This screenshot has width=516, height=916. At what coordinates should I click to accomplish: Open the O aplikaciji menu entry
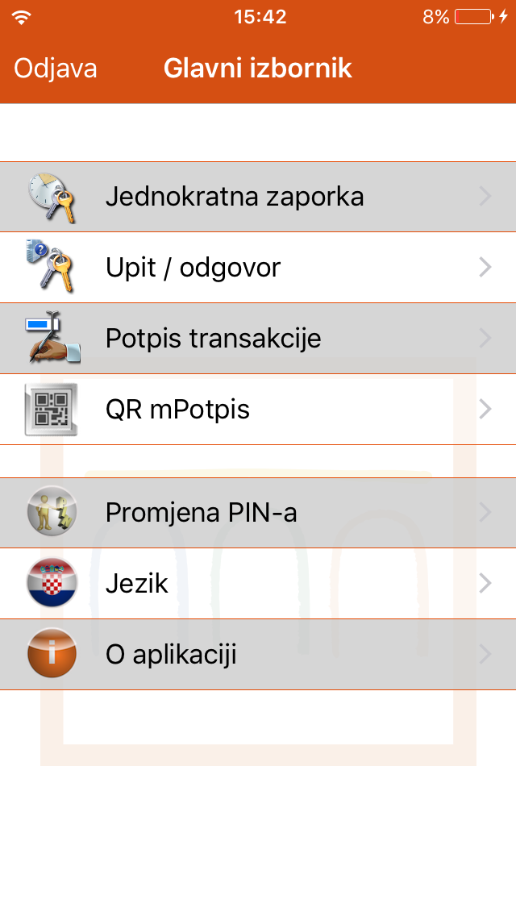point(171,655)
